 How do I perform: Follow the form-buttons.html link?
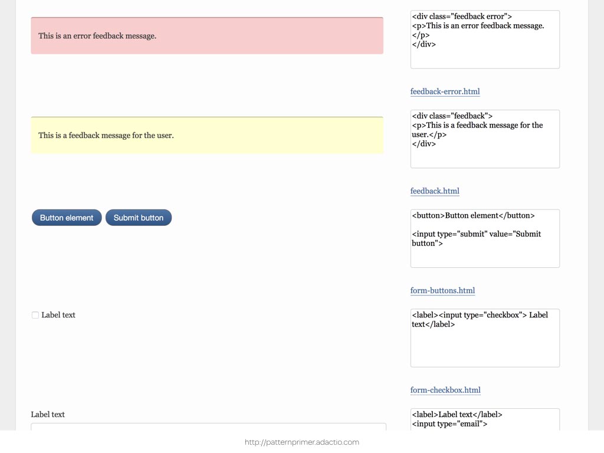pyautogui.click(x=442, y=290)
